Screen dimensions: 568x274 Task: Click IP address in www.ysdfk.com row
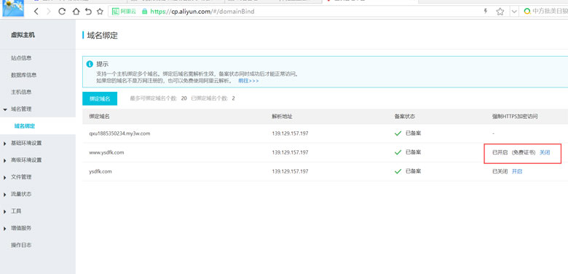click(290, 152)
